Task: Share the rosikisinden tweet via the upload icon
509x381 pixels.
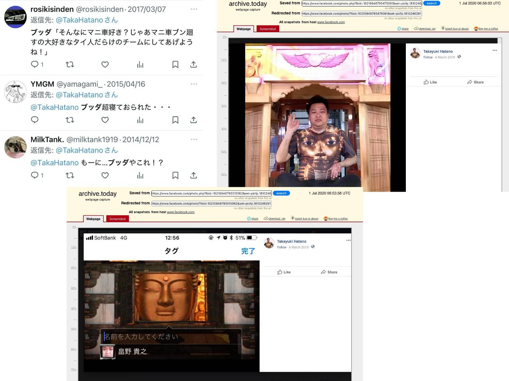Action: pos(193,64)
